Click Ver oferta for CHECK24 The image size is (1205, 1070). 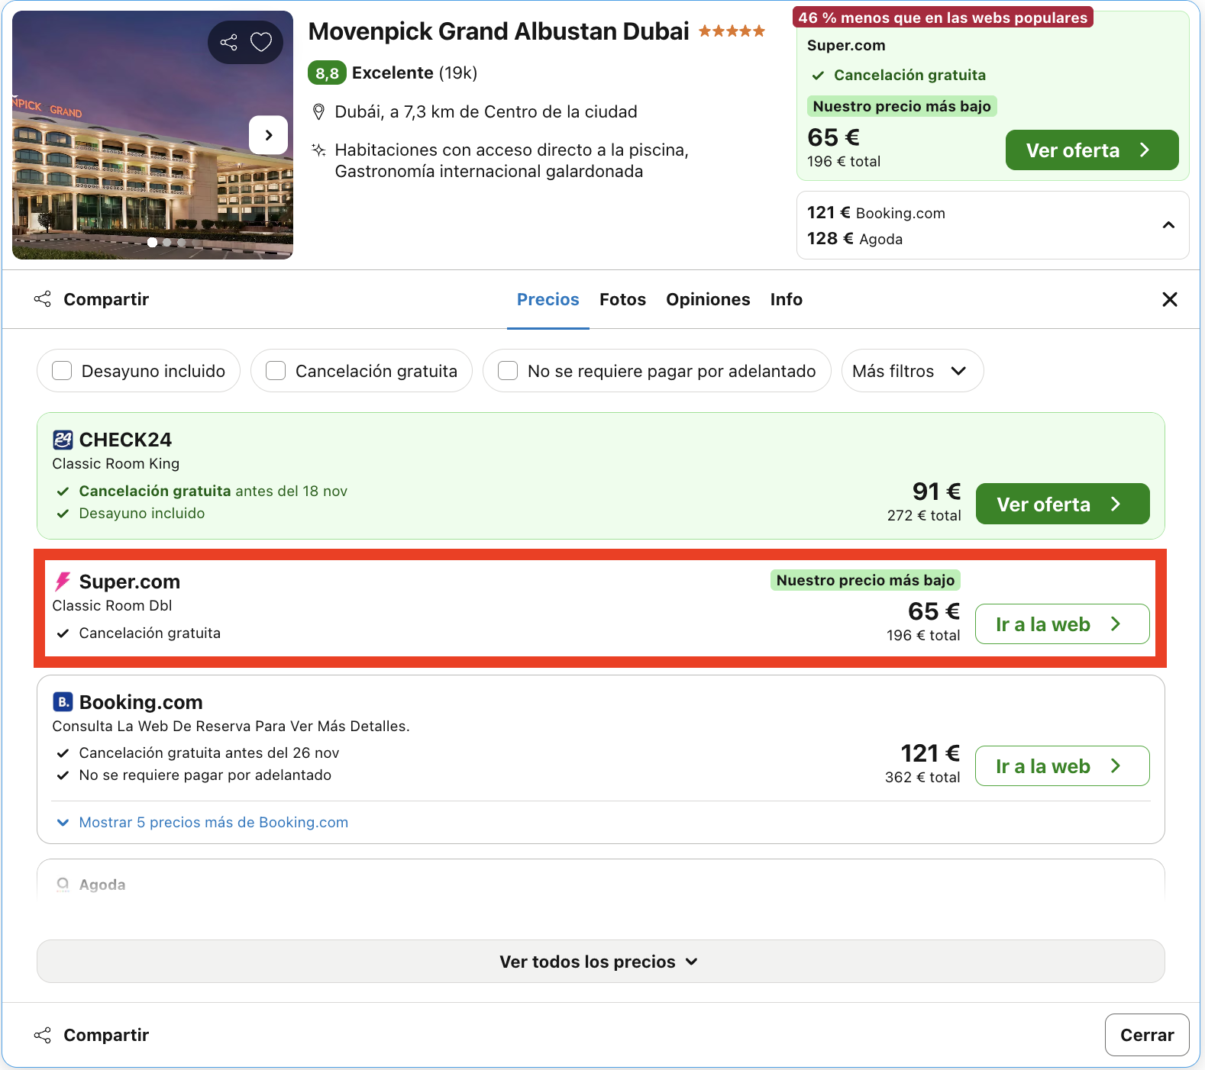coord(1062,504)
